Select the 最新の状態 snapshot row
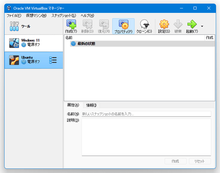Viewport: 220px width, 173px height. tap(142, 44)
